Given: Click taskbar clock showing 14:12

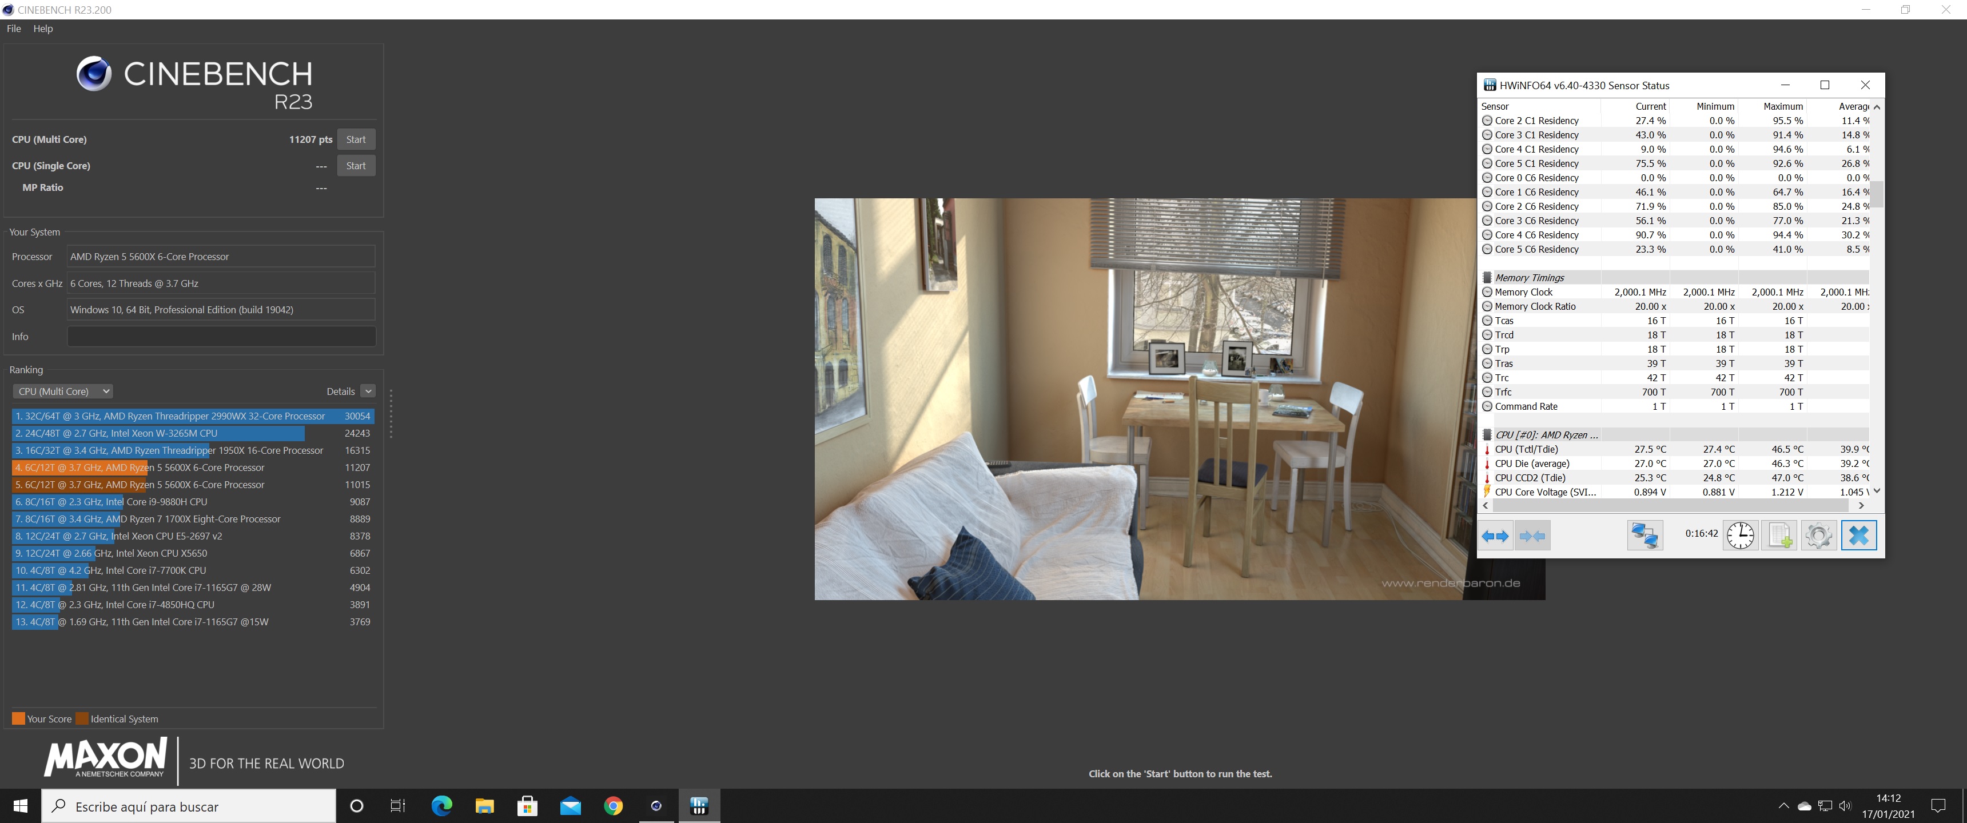Looking at the screenshot, I should [1888, 806].
